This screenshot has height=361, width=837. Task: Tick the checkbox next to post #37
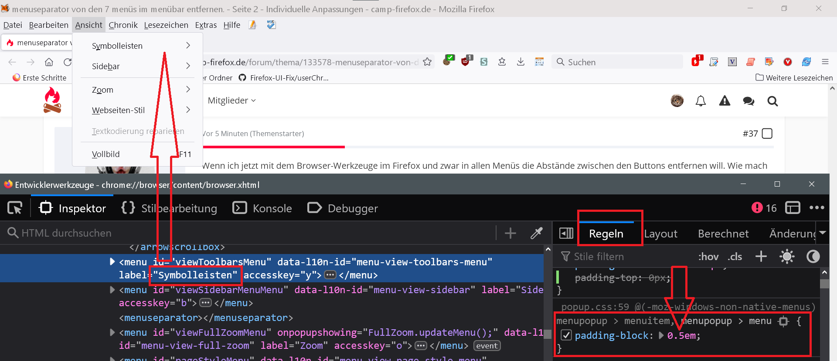tap(767, 134)
